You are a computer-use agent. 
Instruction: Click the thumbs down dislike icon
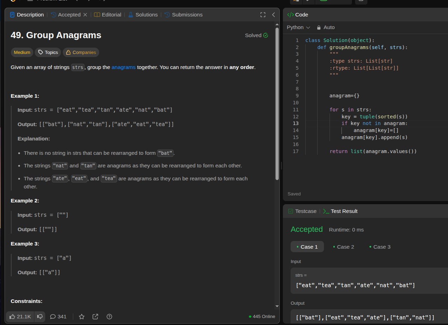[x=40, y=317]
